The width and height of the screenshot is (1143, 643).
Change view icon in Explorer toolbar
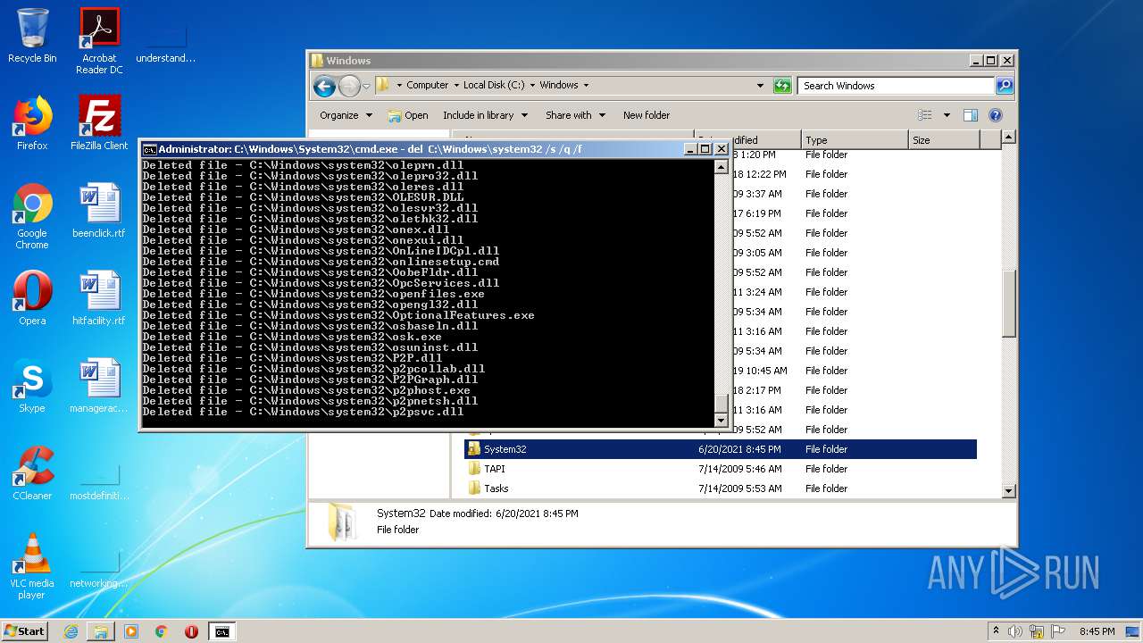tap(924, 115)
